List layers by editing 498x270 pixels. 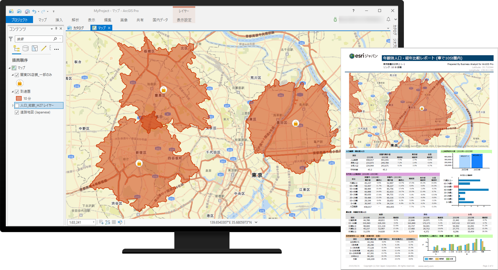[x=44, y=48]
